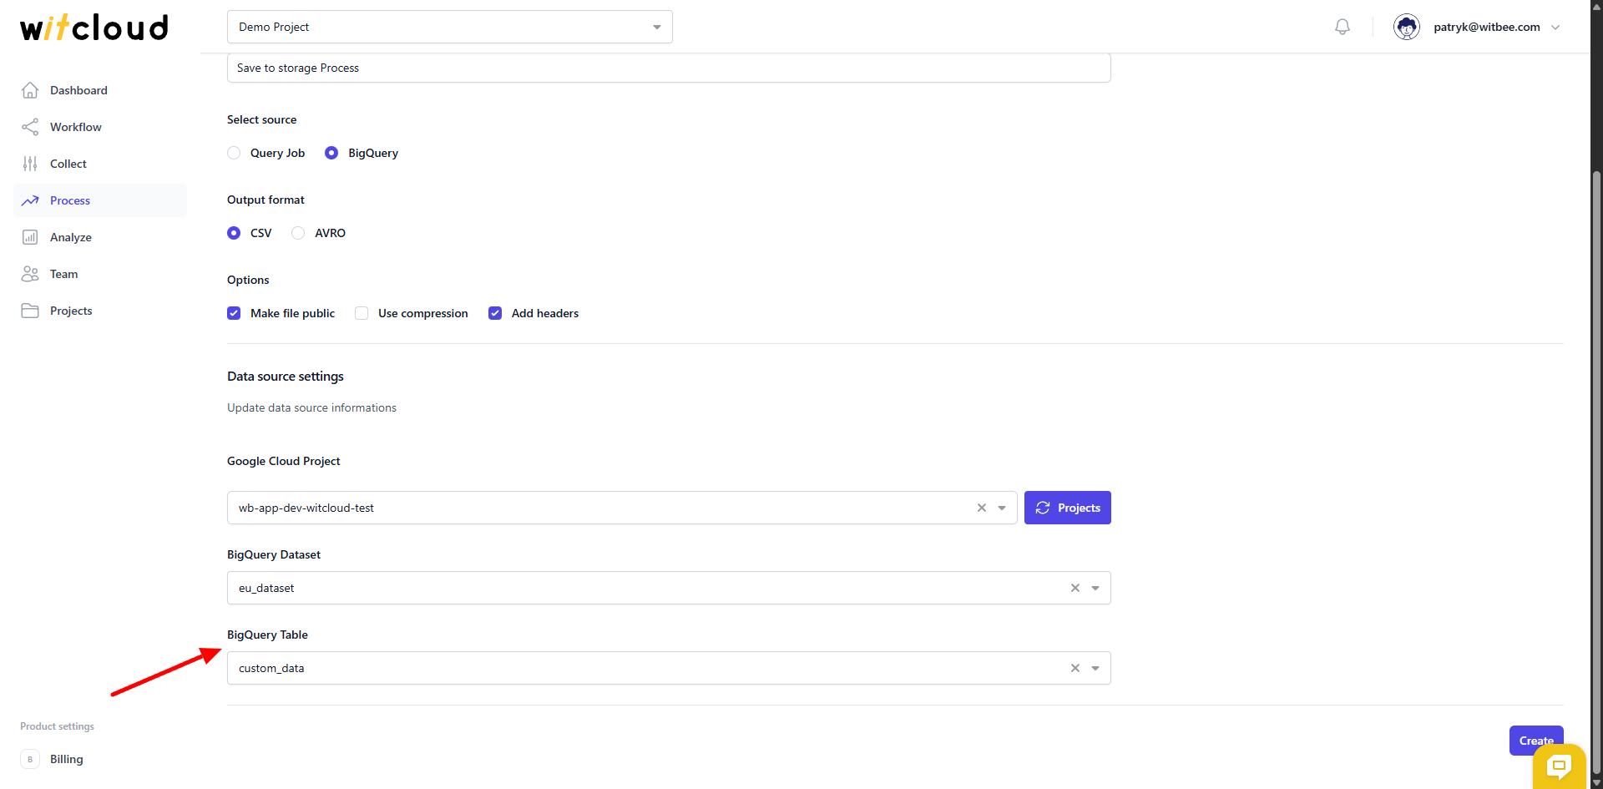Click the Process trend-line icon
This screenshot has height=789, width=1603.
pos(30,200)
